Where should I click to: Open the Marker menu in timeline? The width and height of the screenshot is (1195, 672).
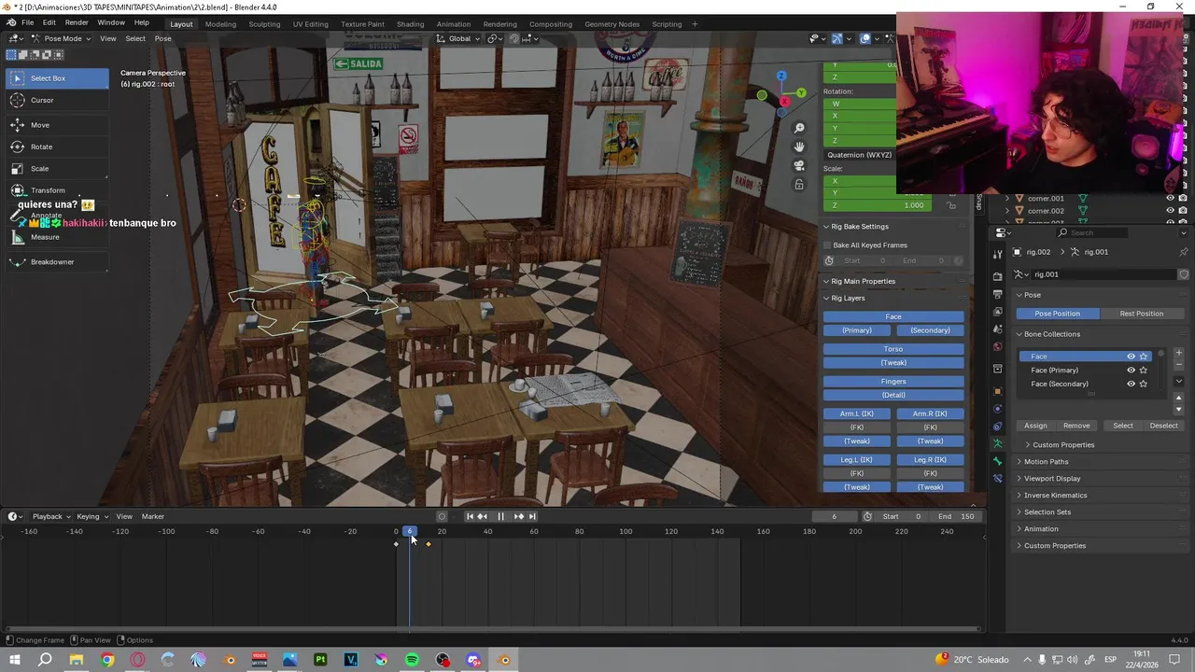(x=152, y=516)
